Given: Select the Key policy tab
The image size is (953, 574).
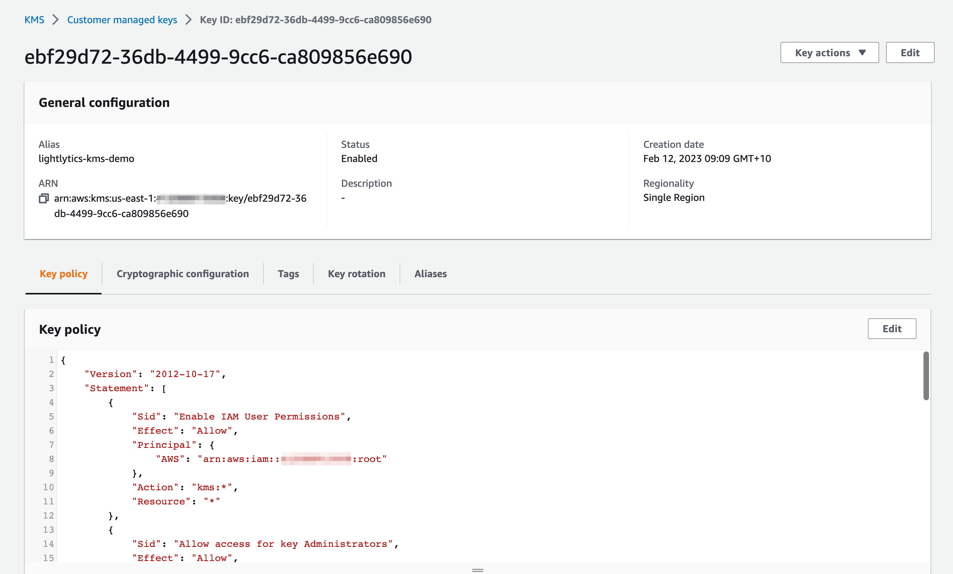Looking at the screenshot, I should point(64,274).
